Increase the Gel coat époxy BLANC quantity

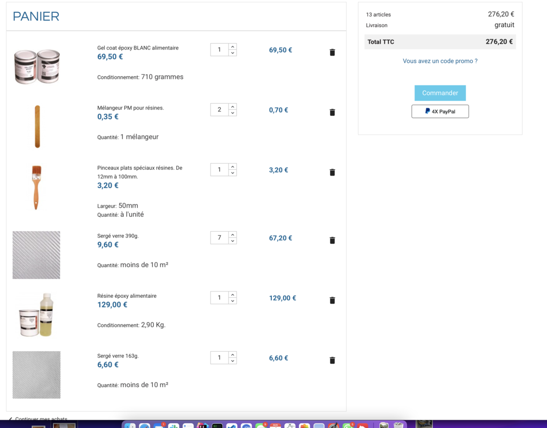[233, 47]
